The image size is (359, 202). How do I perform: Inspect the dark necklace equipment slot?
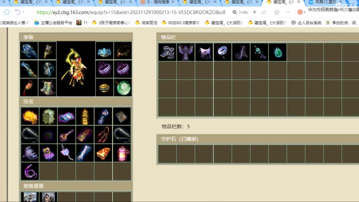123,50
